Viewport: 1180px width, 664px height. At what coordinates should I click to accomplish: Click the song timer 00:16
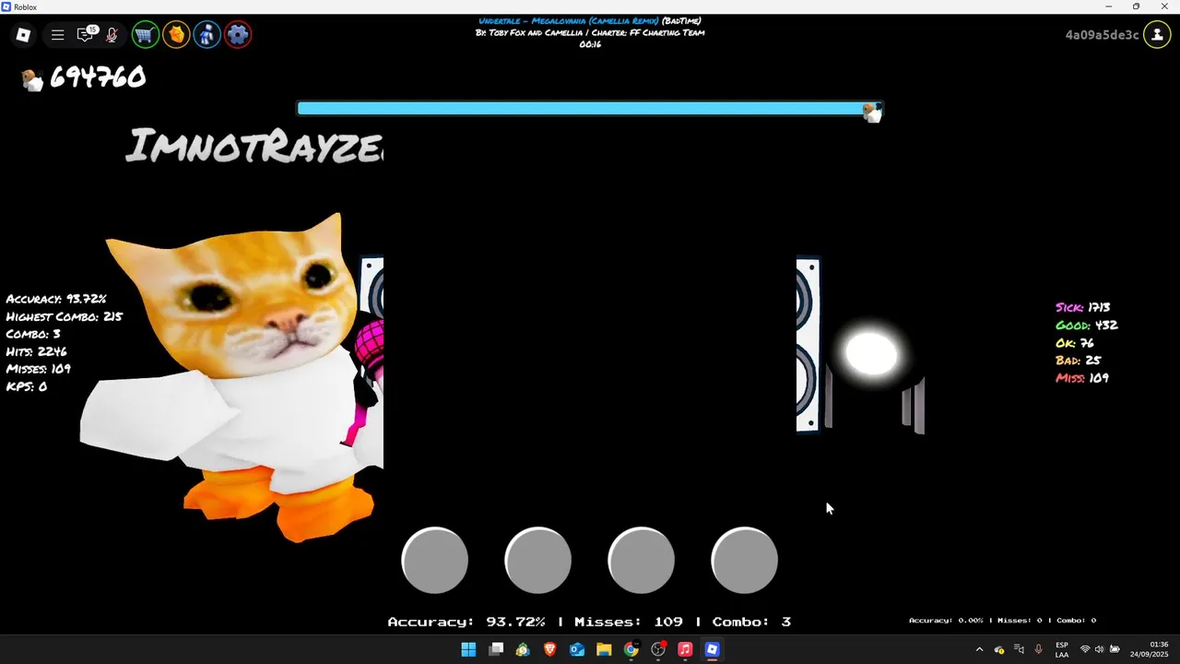(x=590, y=43)
